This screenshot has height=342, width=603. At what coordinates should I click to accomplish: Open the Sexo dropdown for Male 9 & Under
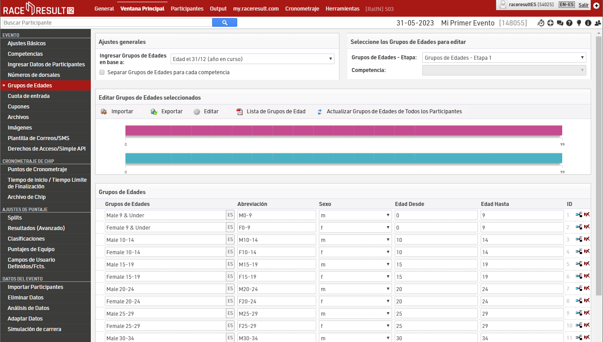point(355,215)
